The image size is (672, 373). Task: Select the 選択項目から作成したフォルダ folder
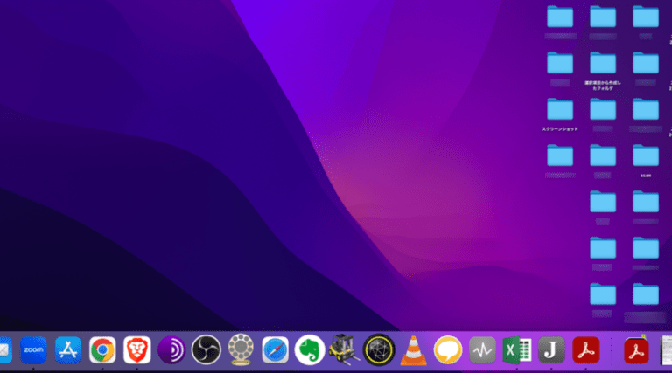point(603,64)
